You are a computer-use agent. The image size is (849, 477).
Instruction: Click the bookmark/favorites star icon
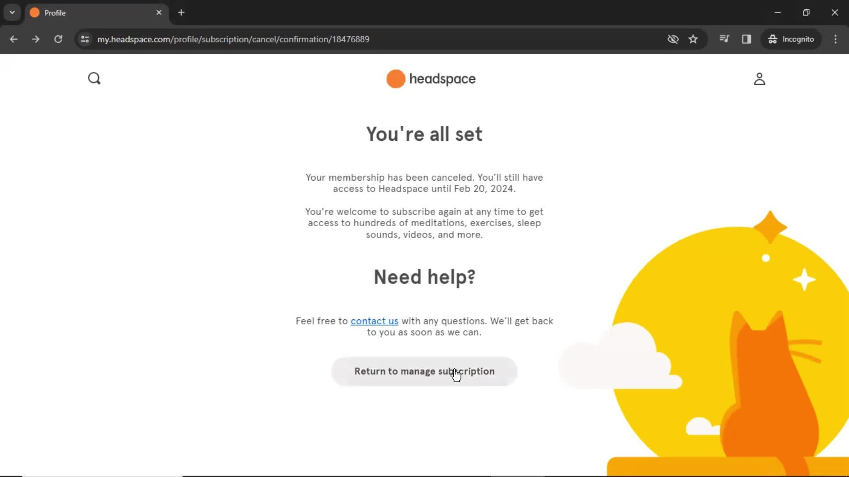point(693,40)
